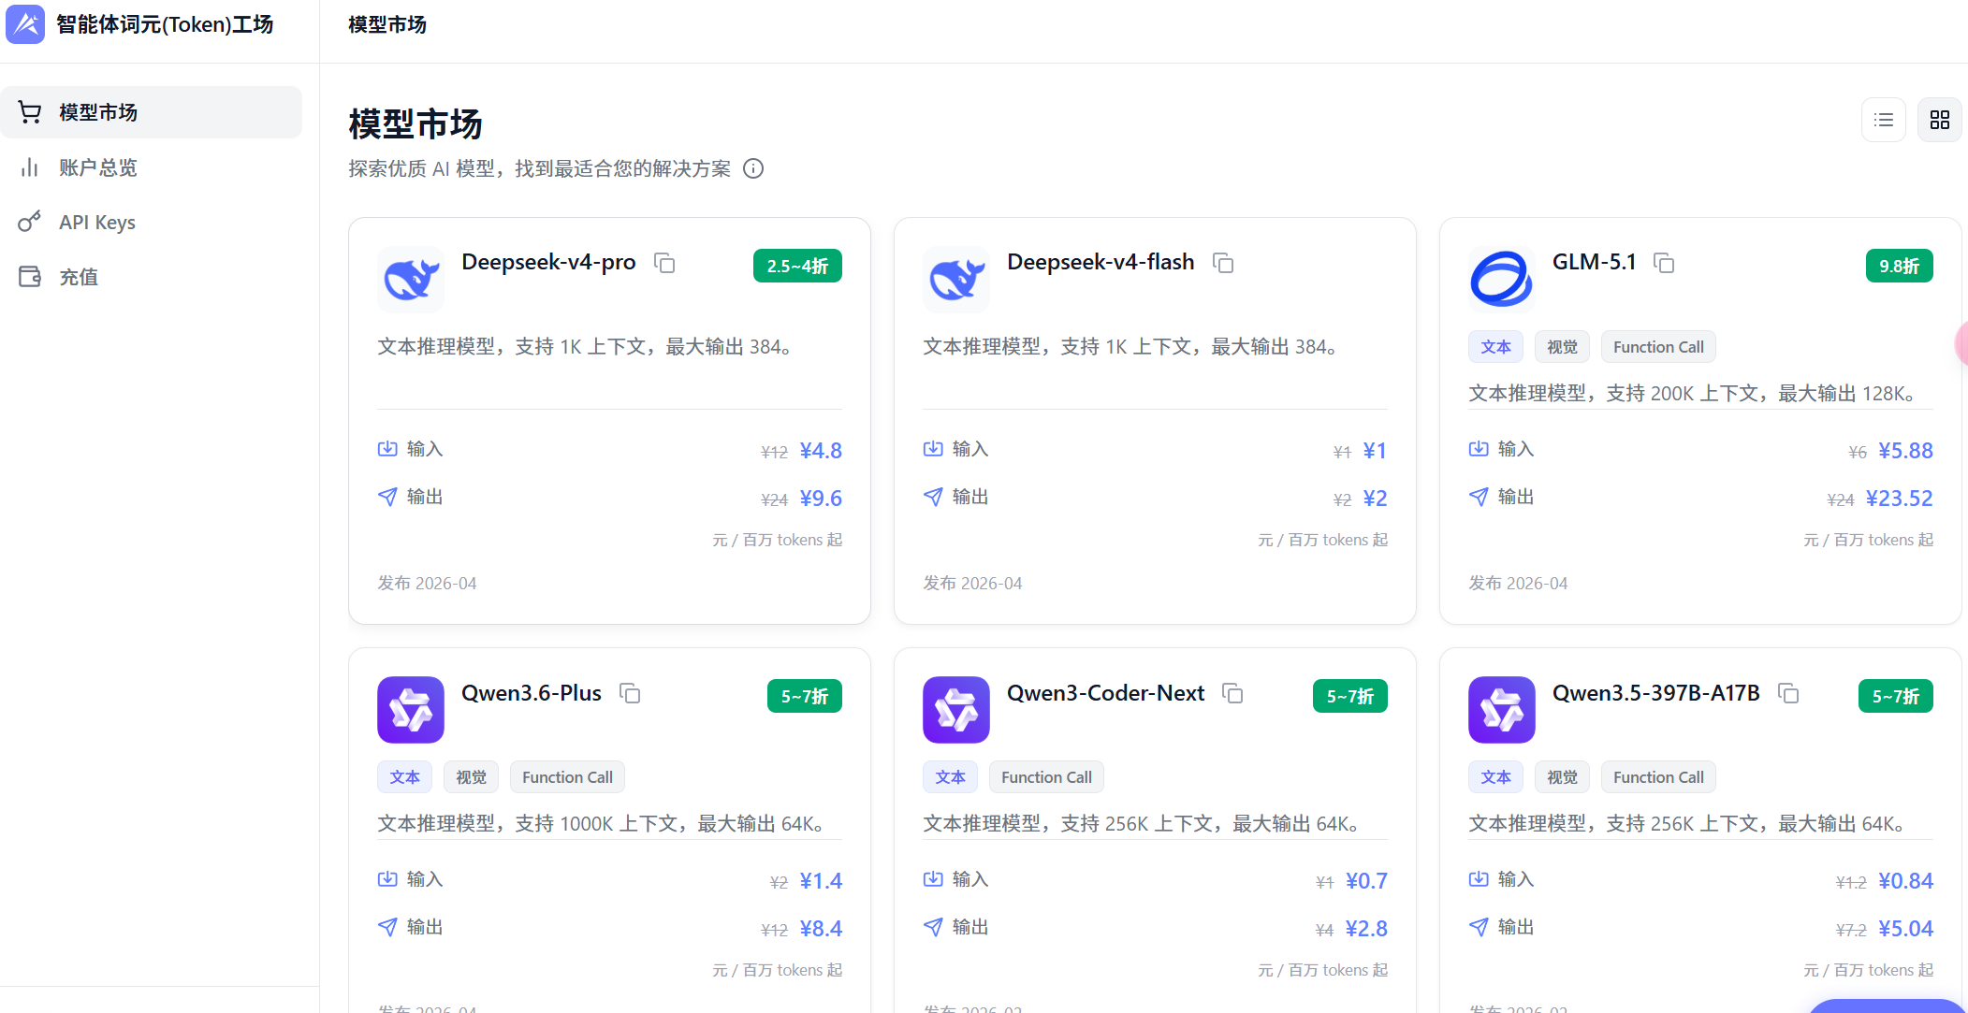
Task: Open the Deepseek-v4-flash model title
Action: (x=1101, y=262)
